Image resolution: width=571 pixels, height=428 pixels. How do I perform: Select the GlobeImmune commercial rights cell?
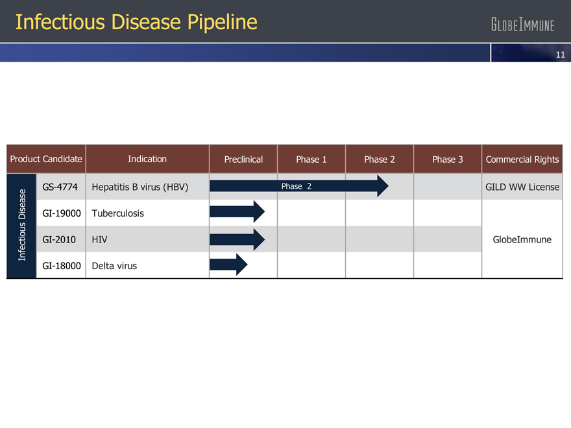522,239
